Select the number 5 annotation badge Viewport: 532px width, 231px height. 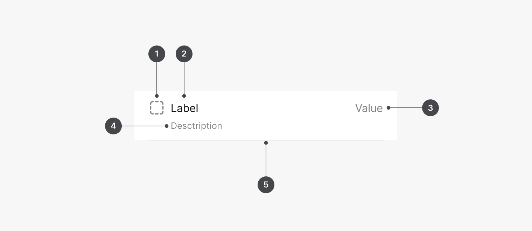coord(266,184)
